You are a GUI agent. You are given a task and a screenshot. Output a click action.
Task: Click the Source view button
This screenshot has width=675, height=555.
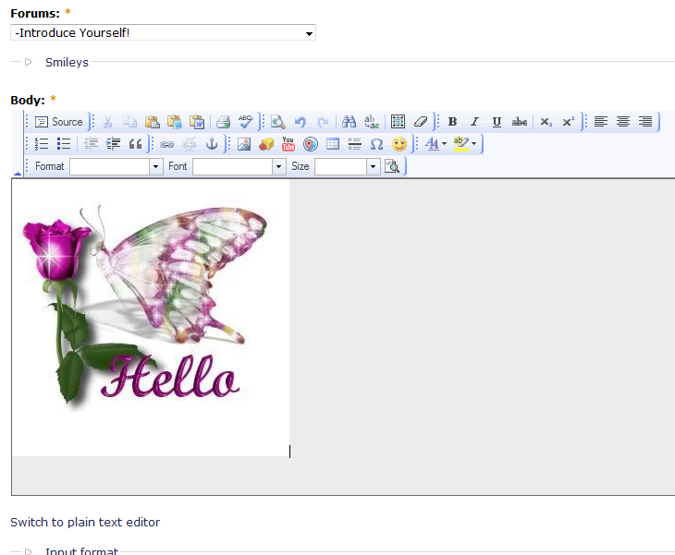tap(59, 122)
